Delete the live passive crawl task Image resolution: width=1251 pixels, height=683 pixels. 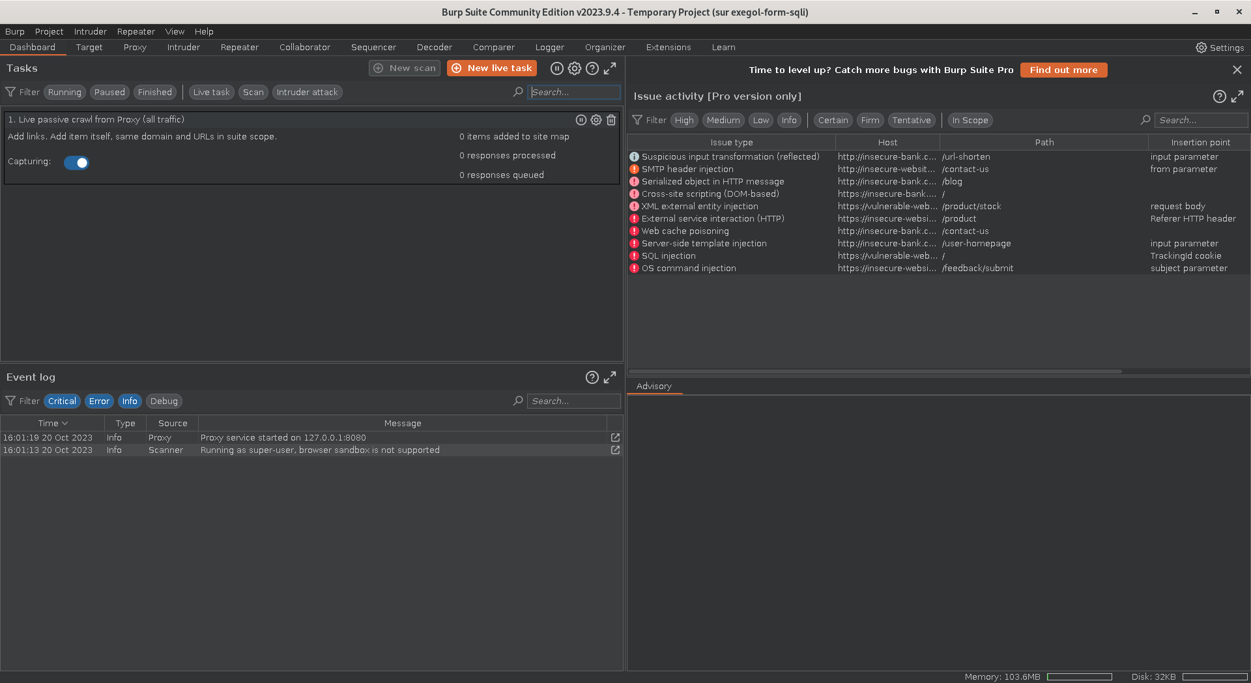point(611,120)
